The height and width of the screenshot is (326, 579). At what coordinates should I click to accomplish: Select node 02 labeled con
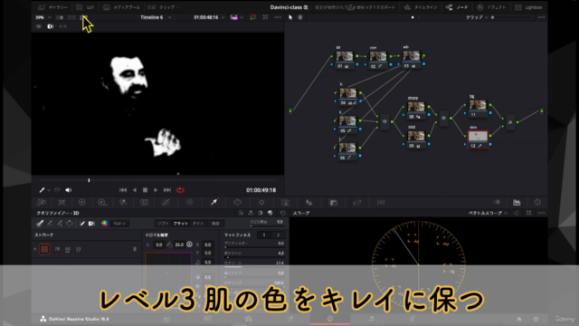(378, 60)
